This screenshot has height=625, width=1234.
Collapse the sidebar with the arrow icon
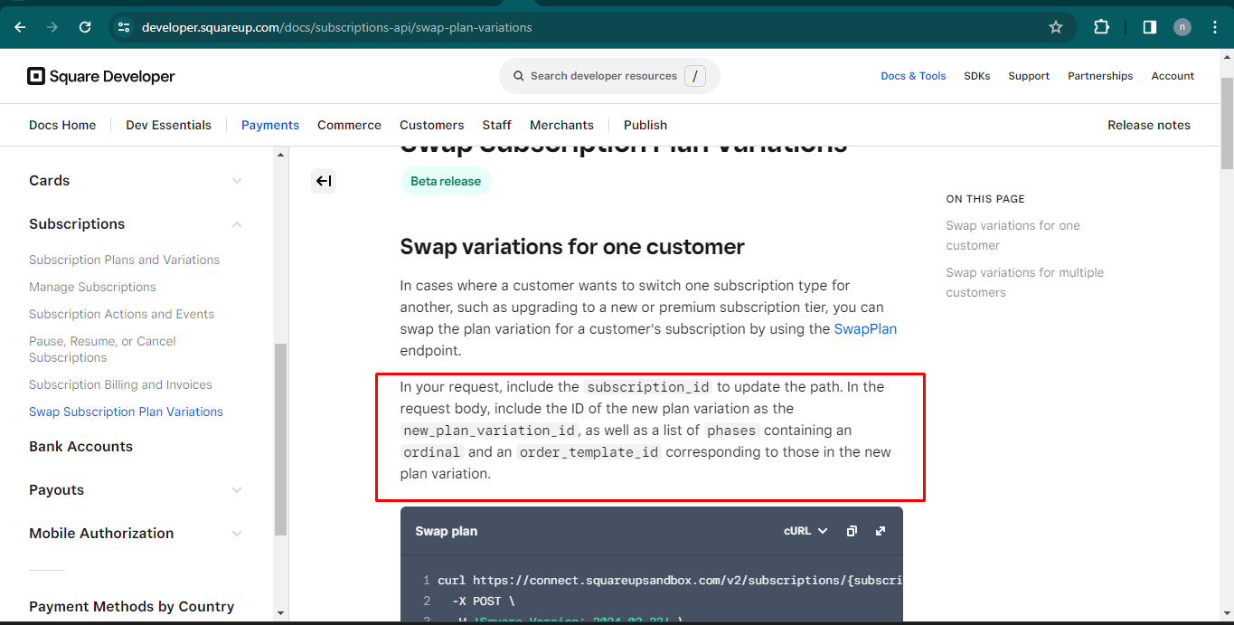324,181
